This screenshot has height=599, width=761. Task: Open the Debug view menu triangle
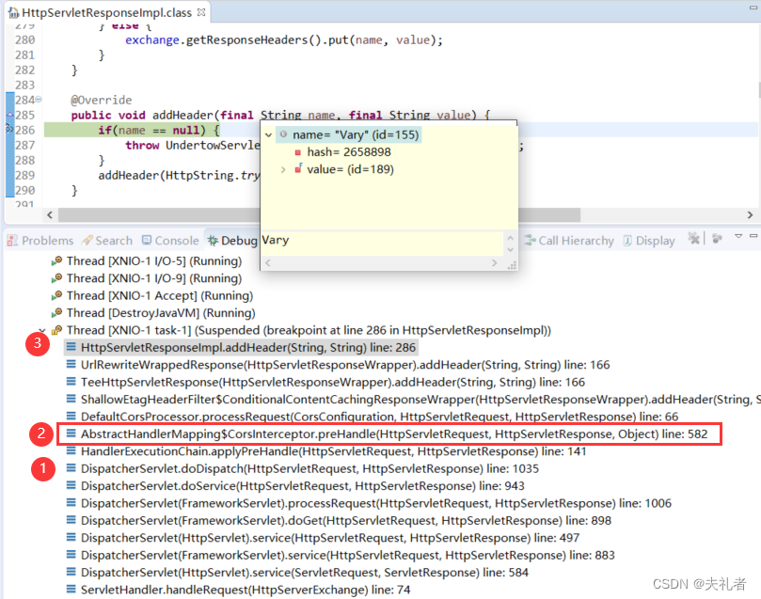coord(738,236)
